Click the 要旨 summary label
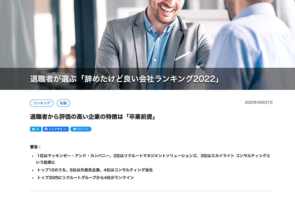 [35, 147]
